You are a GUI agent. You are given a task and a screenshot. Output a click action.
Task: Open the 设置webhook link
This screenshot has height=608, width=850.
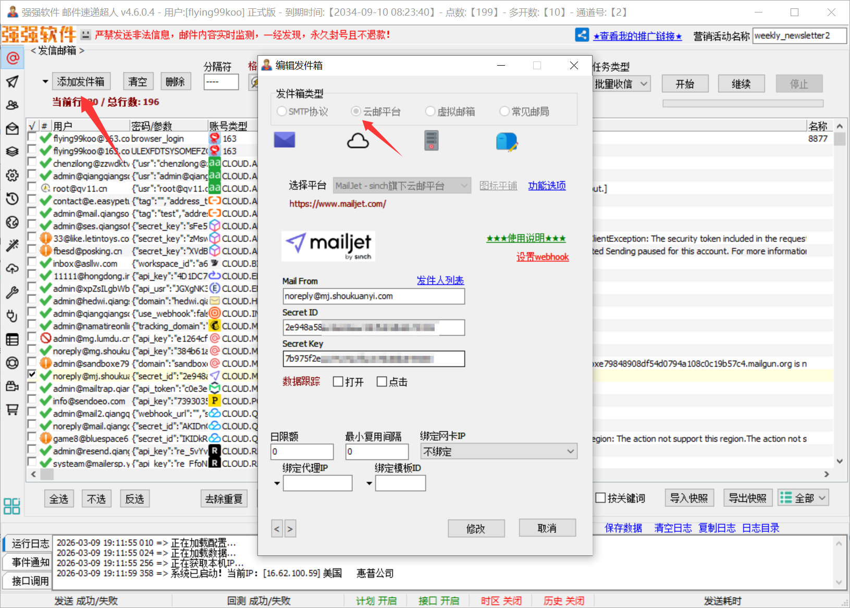[542, 257]
